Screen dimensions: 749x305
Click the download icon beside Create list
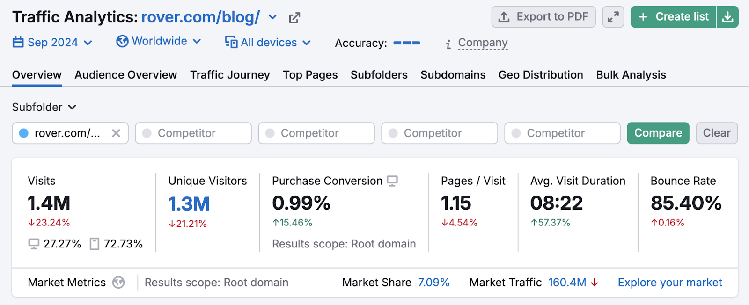[x=727, y=17]
